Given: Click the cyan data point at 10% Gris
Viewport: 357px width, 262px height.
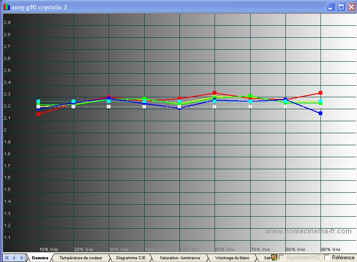Looking at the screenshot, I should [x=38, y=101].
